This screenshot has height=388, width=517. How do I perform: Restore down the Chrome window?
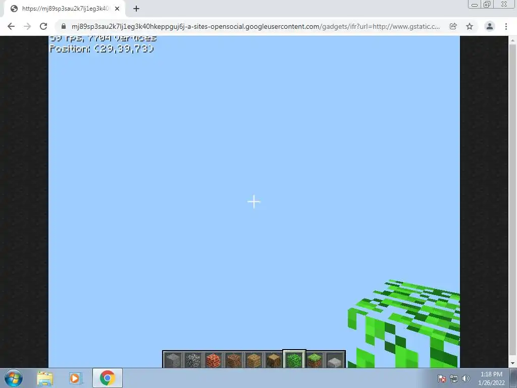click(x=487, y=4)
